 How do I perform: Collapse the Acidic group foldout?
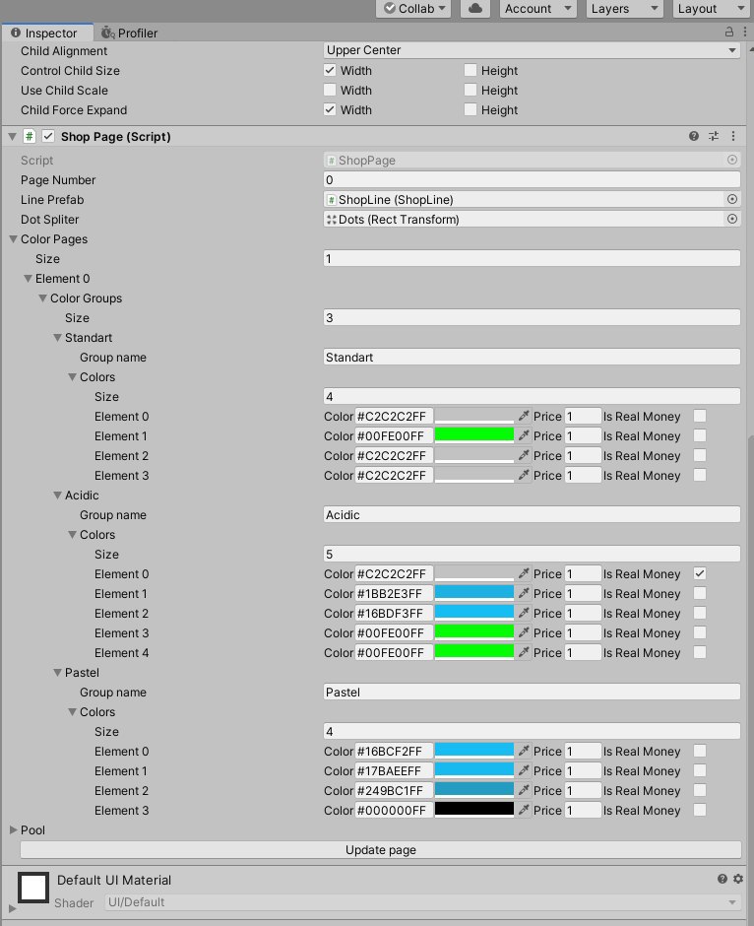coord(57,495)
